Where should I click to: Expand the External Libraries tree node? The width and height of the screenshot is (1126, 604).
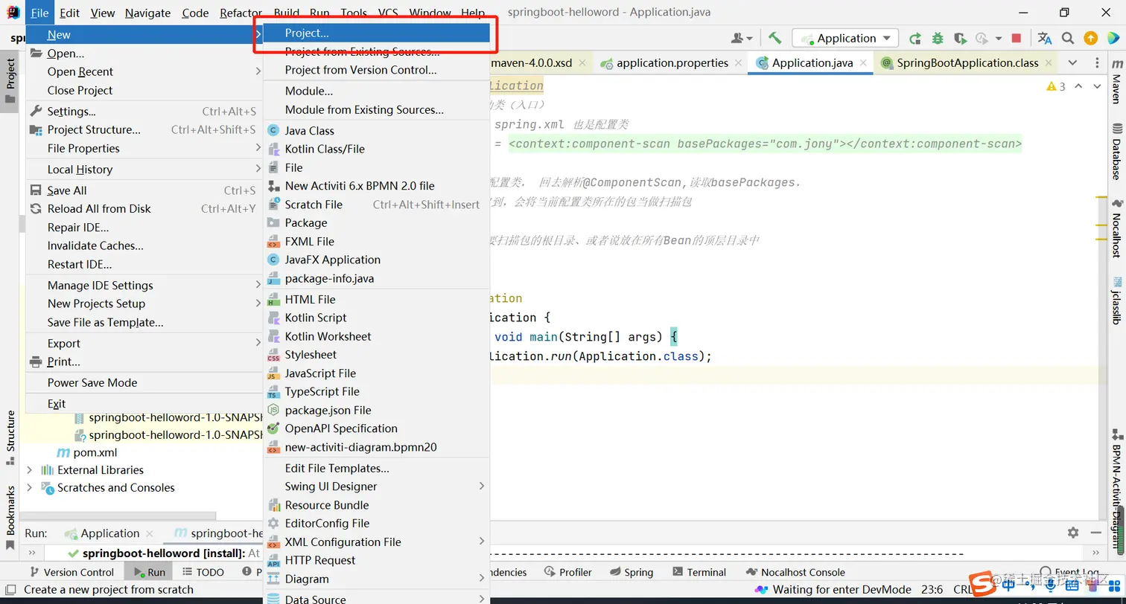pos(29,470)
